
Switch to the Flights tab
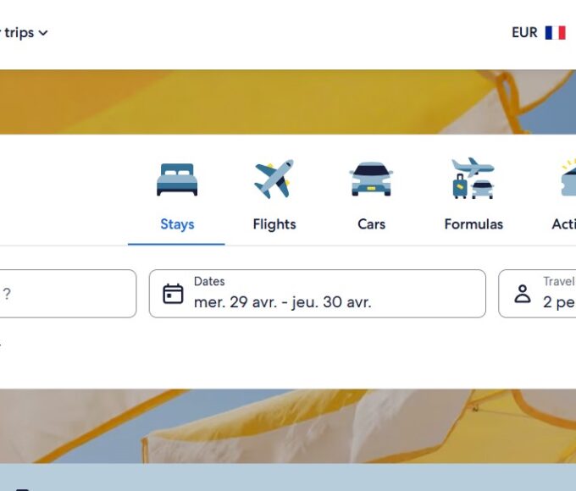point(274,224)
